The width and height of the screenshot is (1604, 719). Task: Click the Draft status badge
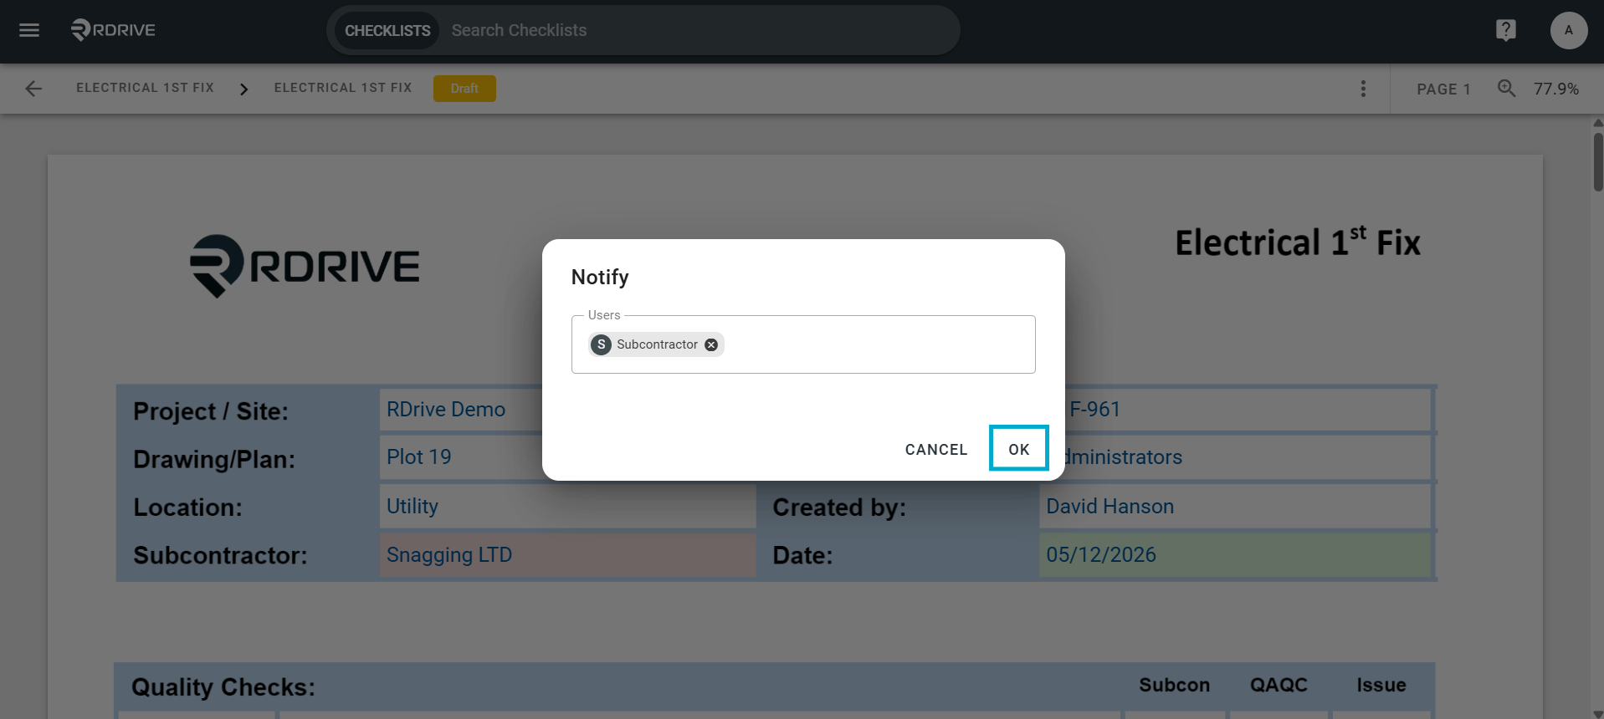(464, 89)
